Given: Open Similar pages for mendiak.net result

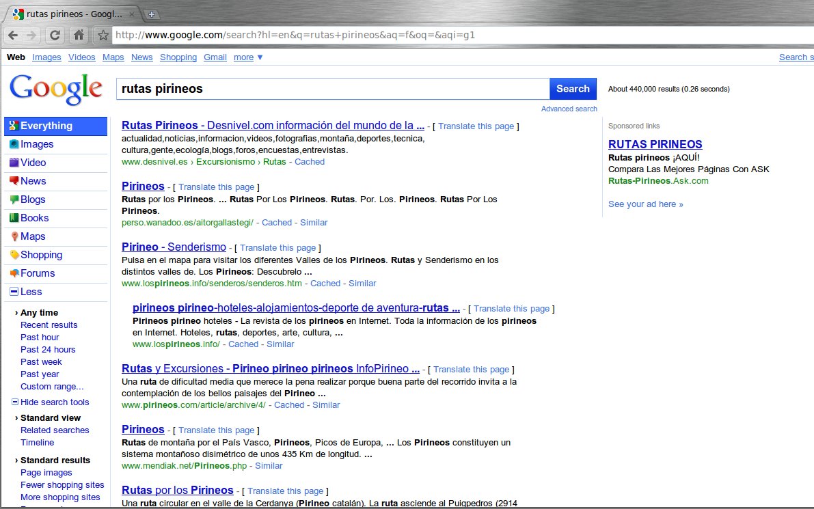Looking at the screenshot, I should pos(269,466).
